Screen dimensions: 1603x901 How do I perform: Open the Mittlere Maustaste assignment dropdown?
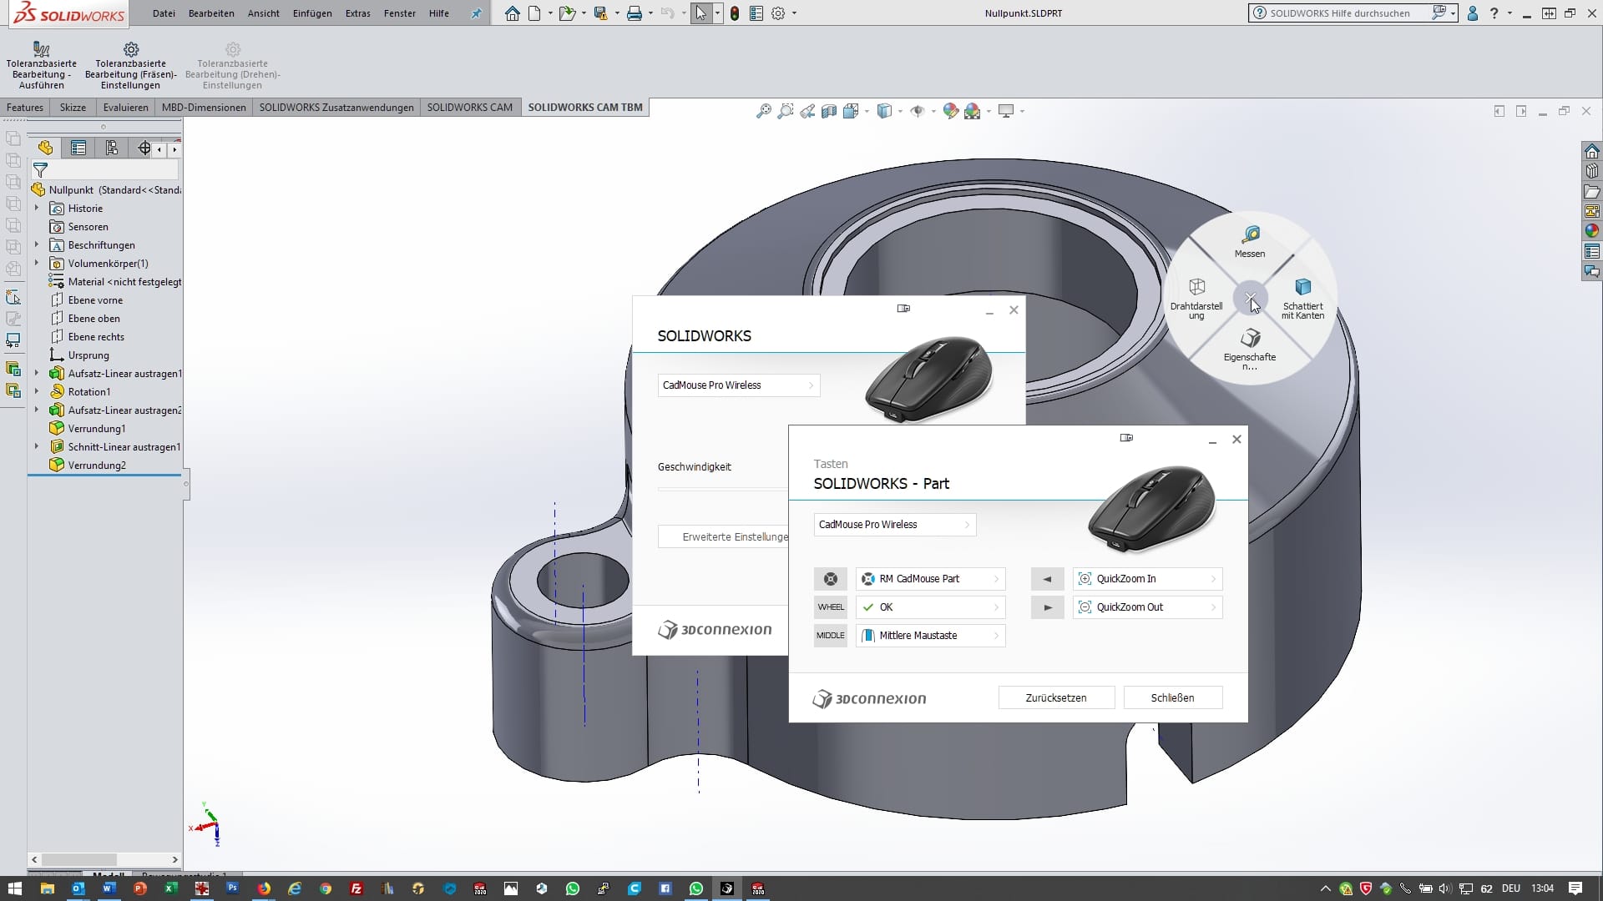click(x=930, y=636)
